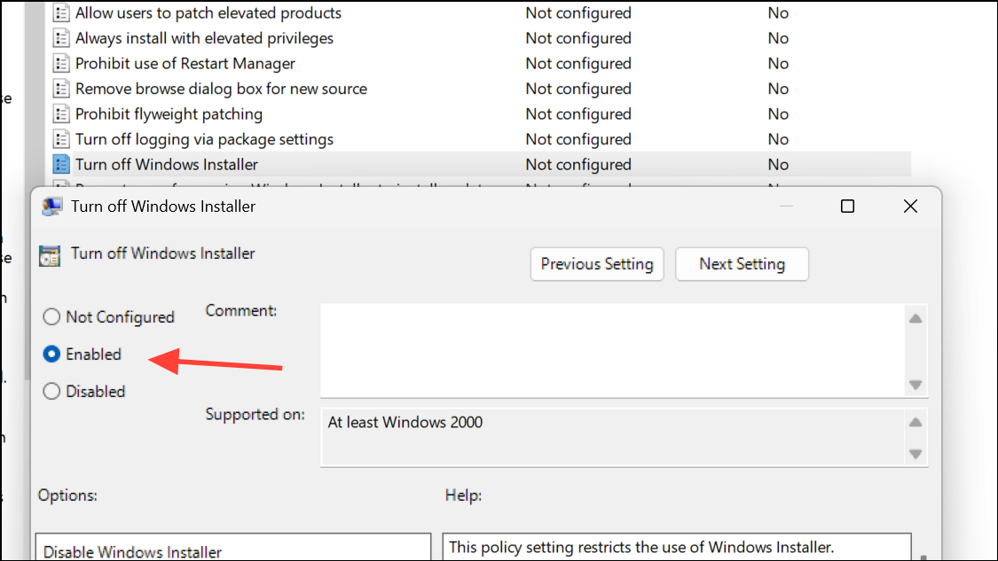Image resolution: width=998 pixels, height=561 pixels.
Task: Click the Prohibit flyweight patching policy icon
Action: [x=61, y=113]
